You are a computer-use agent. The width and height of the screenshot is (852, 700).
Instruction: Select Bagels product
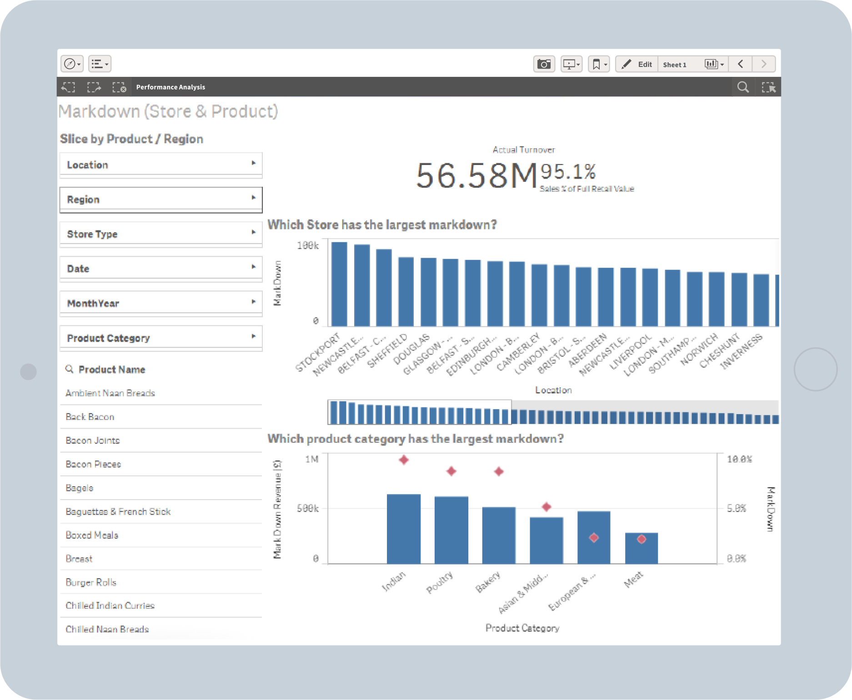(161, 488)
